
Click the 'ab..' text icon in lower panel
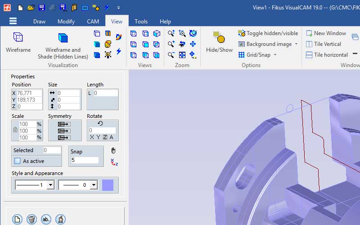46,219
